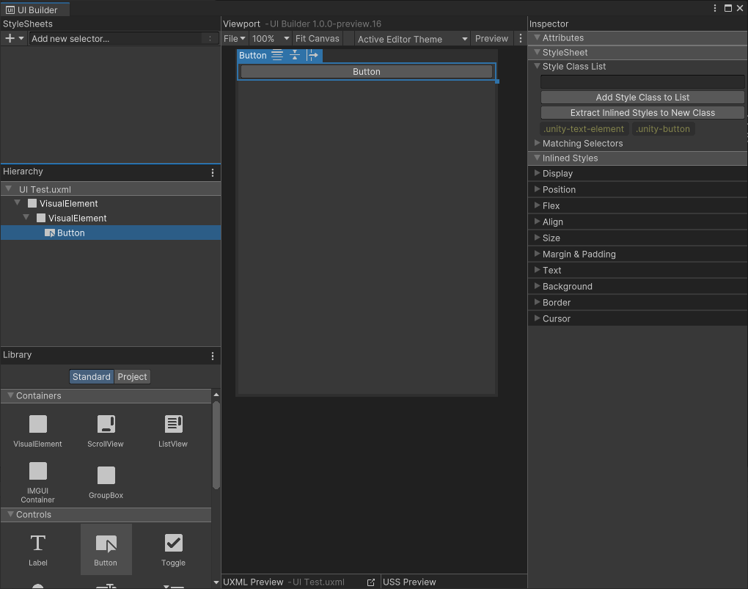Choose the Toggle control in Library
Viewport: 748px width, 589px height.
[173, 549]
